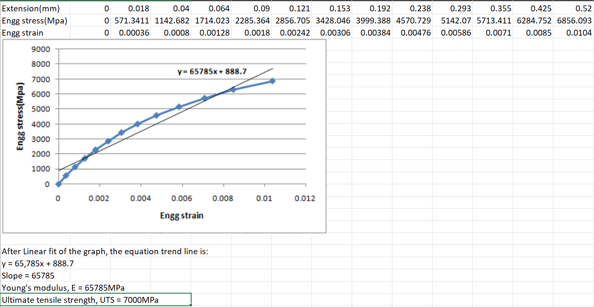Select the trendline equation label on chart
The width and height of the screenshot is (594, 307).
click(x=212, y=72)
